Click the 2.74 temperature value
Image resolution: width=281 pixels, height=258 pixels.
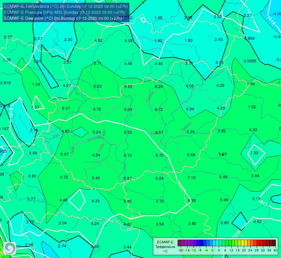click(62, 246)
